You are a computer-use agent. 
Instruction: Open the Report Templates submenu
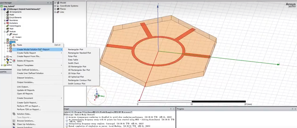25,65
